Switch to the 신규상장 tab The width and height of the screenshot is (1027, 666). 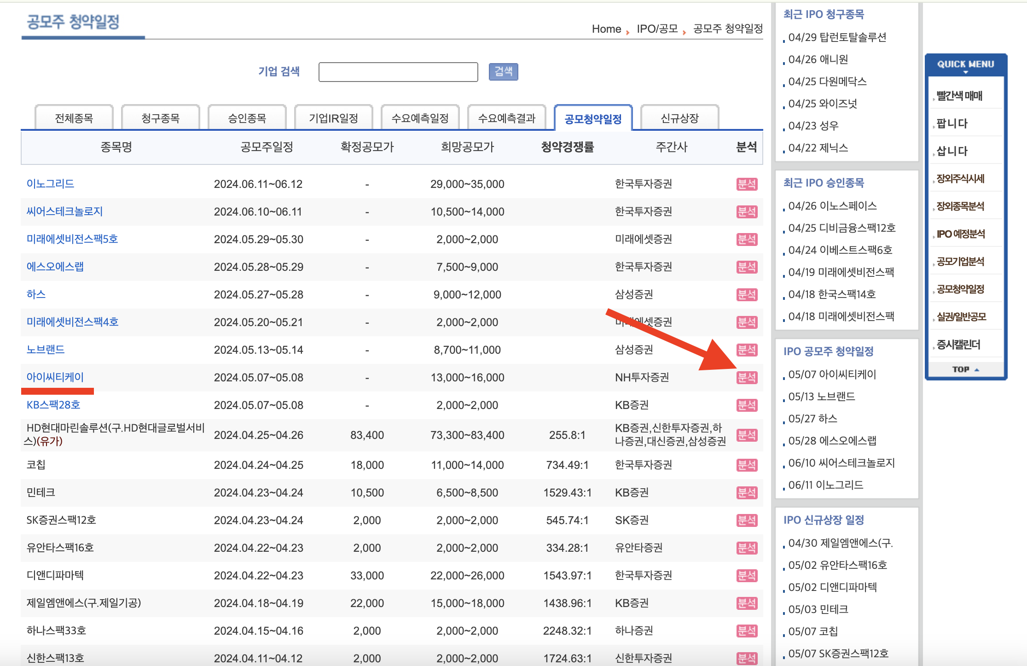(x=679, y=118)
